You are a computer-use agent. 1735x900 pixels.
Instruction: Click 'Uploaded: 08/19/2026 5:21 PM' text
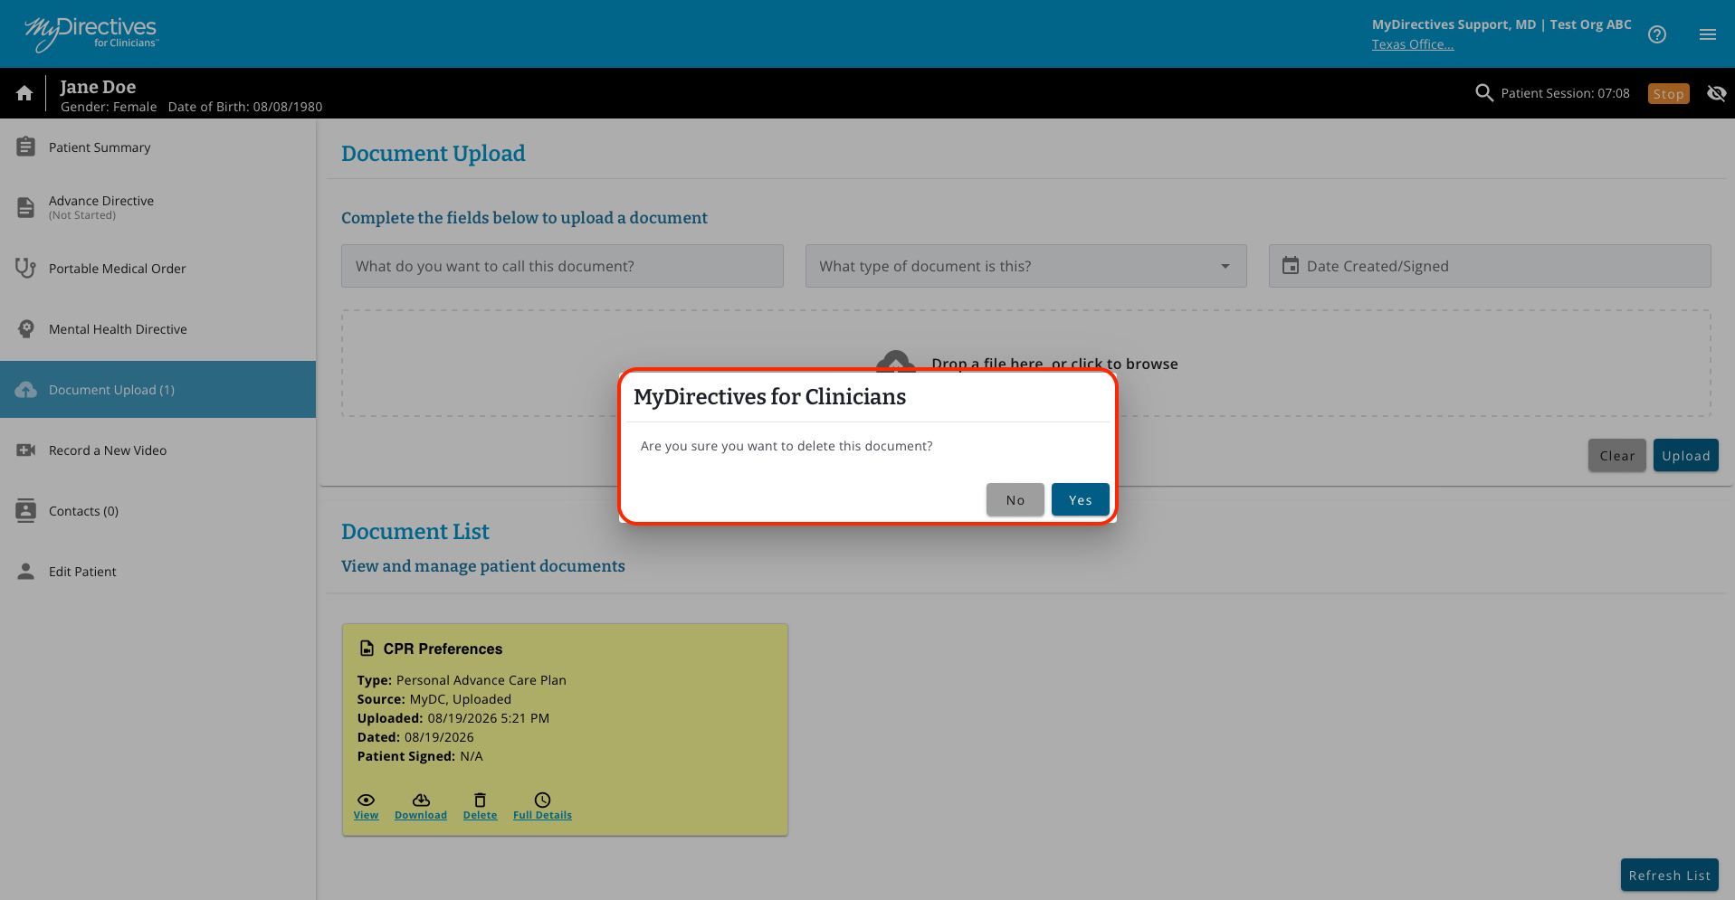(453, 718)
